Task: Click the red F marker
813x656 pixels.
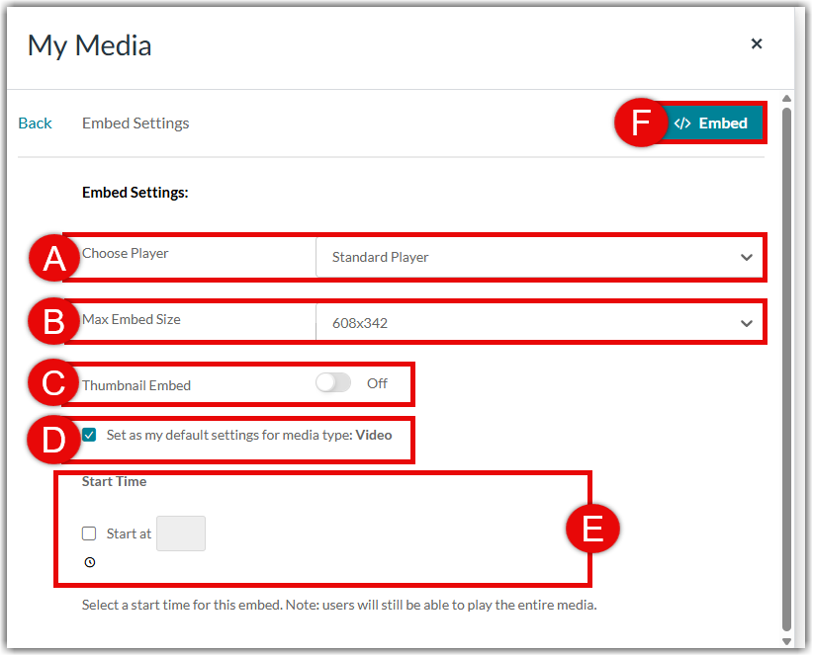Action: (640, 123)
